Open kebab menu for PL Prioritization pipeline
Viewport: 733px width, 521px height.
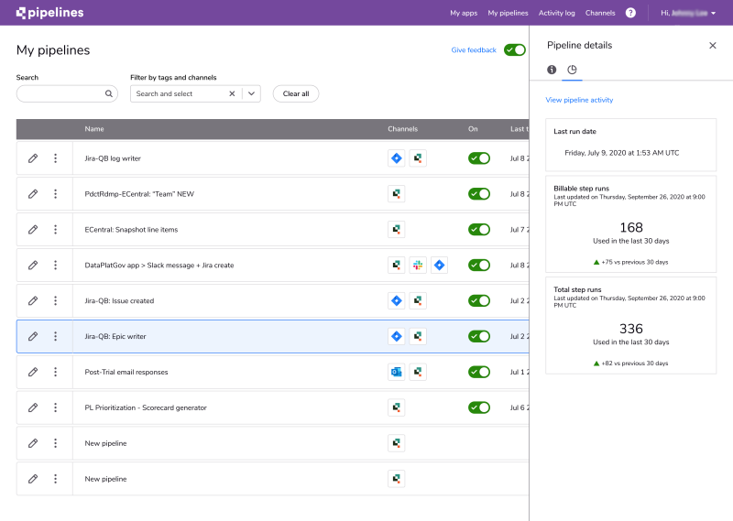[x=55, y=407]
